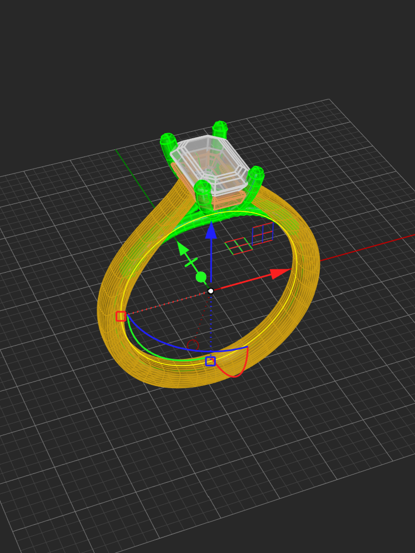
Task: Select the blue Z-axis move arrow
Action: 211,231
